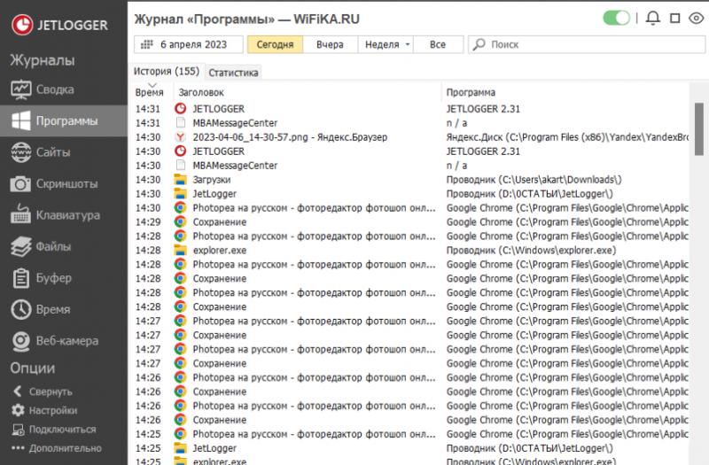Select the Сегодня filter button
This screenshot has height=465, width=709.
275,44
